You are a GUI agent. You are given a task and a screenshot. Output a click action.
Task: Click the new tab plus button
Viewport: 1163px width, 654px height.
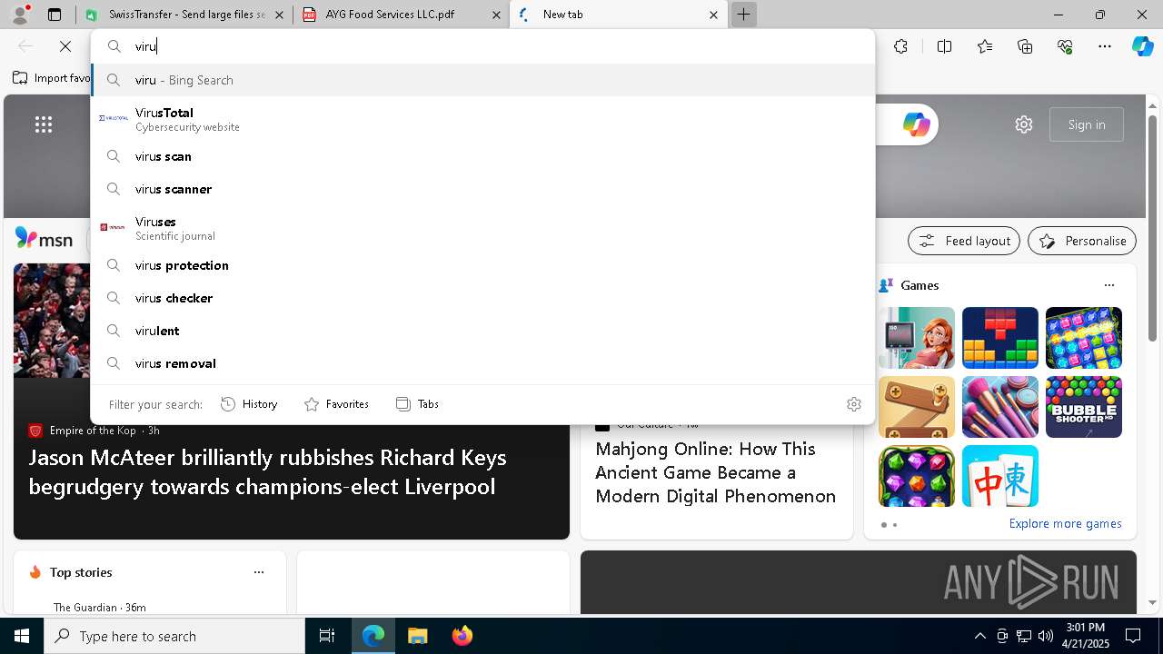(743, 15)
